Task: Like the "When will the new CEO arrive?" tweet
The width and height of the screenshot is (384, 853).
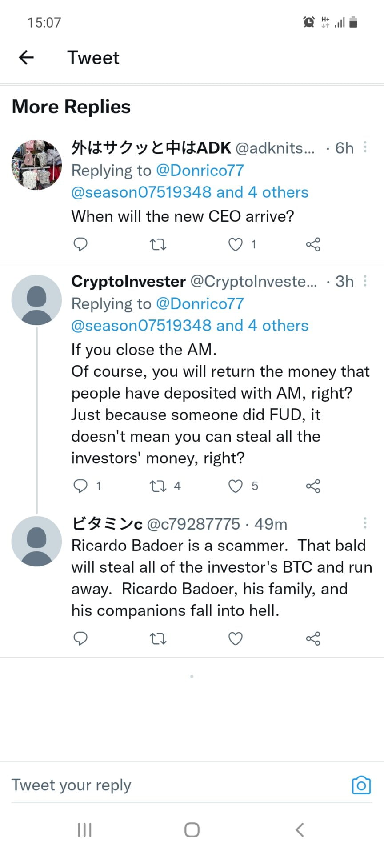Action: [x=235, y=244]
